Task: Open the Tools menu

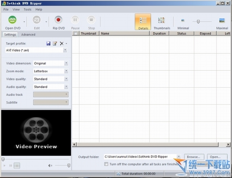Action: (x=27, y=9)
